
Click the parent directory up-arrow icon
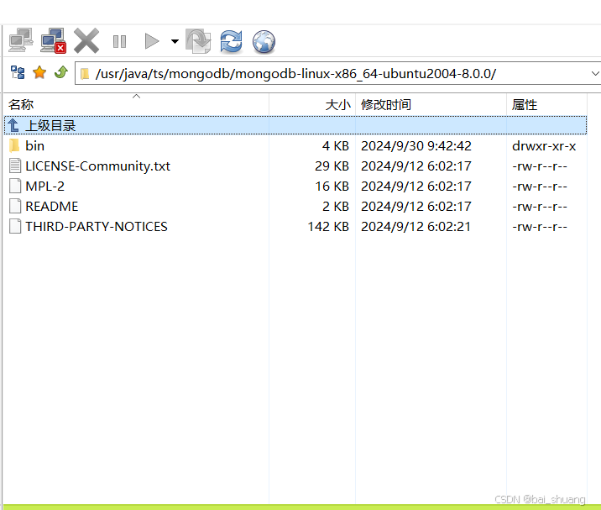pyautogui.click(x=13, y=125)
